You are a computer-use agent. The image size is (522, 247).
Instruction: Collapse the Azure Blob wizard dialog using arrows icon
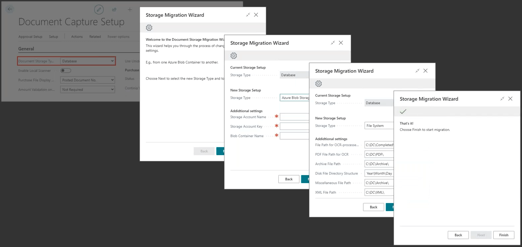[x=333, y=43]
